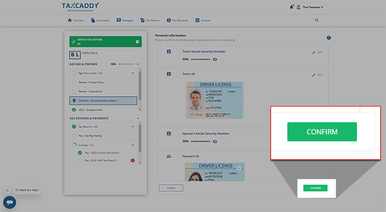
Task: Expand the Invoices - 1/4 item chevron
Action: [133, 145]
